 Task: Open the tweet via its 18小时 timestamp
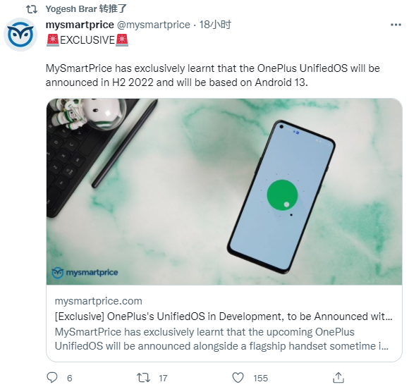click(215, 25)
